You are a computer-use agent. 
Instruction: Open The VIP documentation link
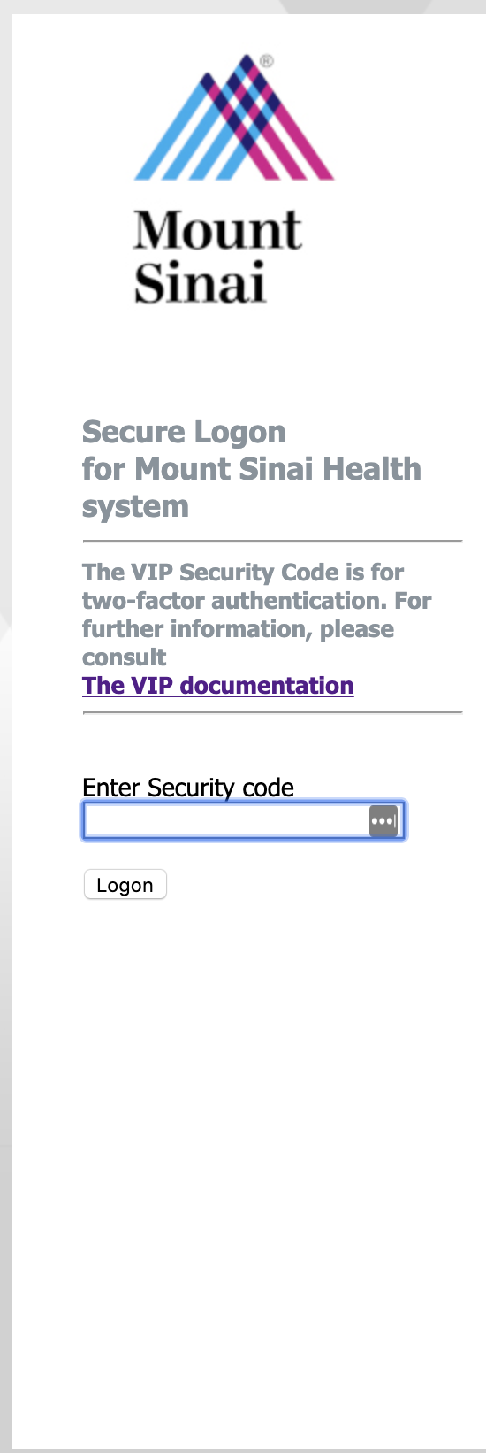pyautogui.click(x=218, y=686)
